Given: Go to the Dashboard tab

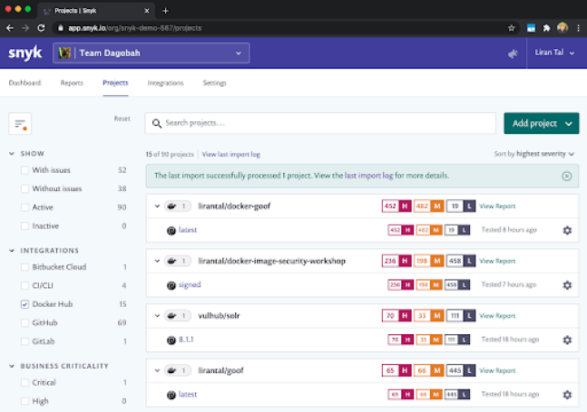Looking at the screenshot, I should pos(24,83).
